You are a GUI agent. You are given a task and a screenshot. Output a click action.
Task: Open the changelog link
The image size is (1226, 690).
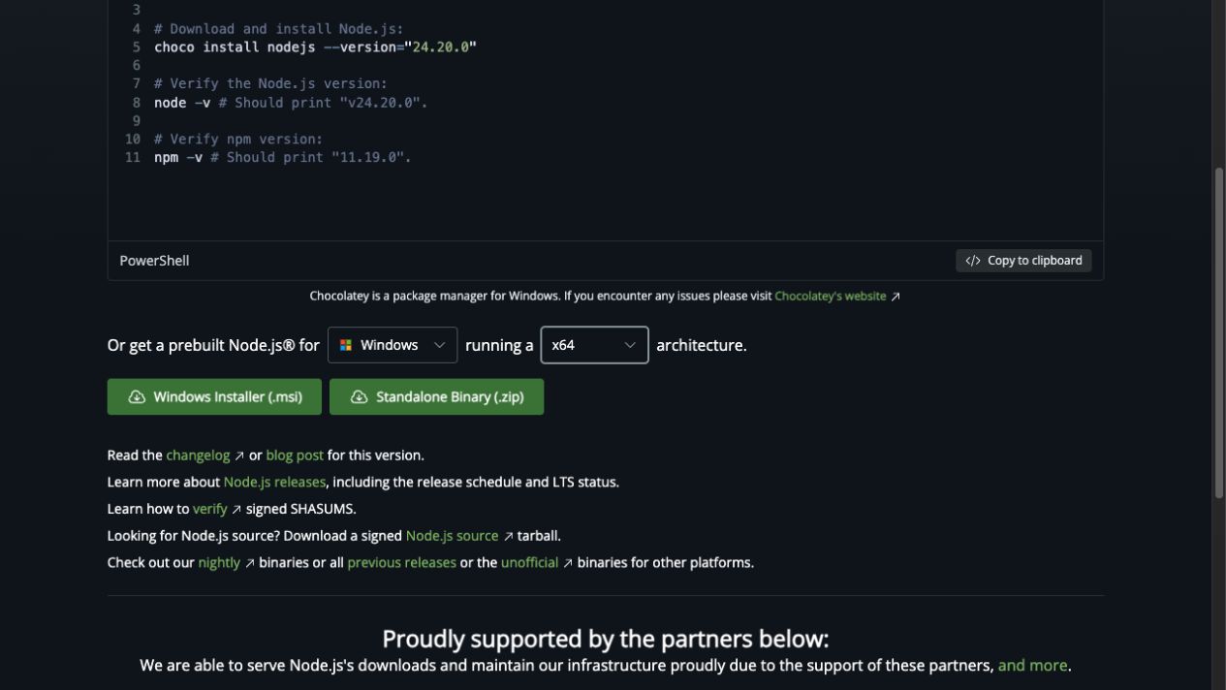(198, 455)
